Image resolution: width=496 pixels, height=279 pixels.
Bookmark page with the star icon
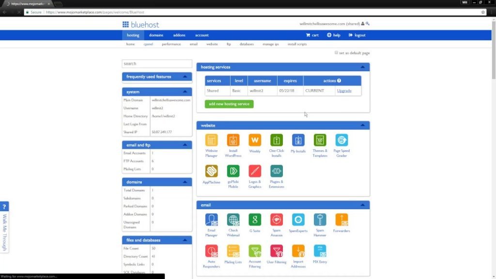pyautogui.click(x=483, y=12)
